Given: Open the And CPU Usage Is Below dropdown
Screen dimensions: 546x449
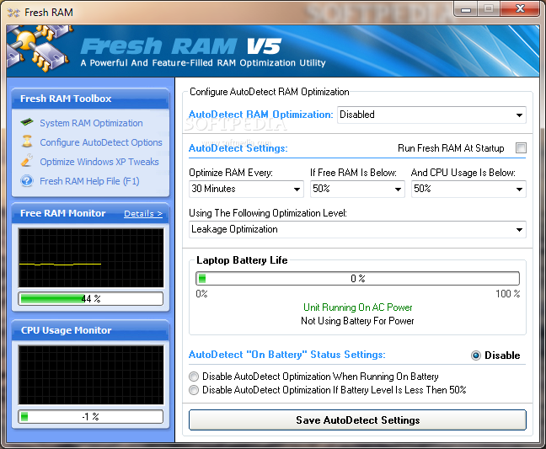Looking at the screenshot, I should click(x=468, y=189).
